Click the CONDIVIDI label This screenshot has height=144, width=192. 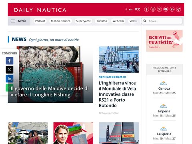pyautogui.click(x=10, y=53)
